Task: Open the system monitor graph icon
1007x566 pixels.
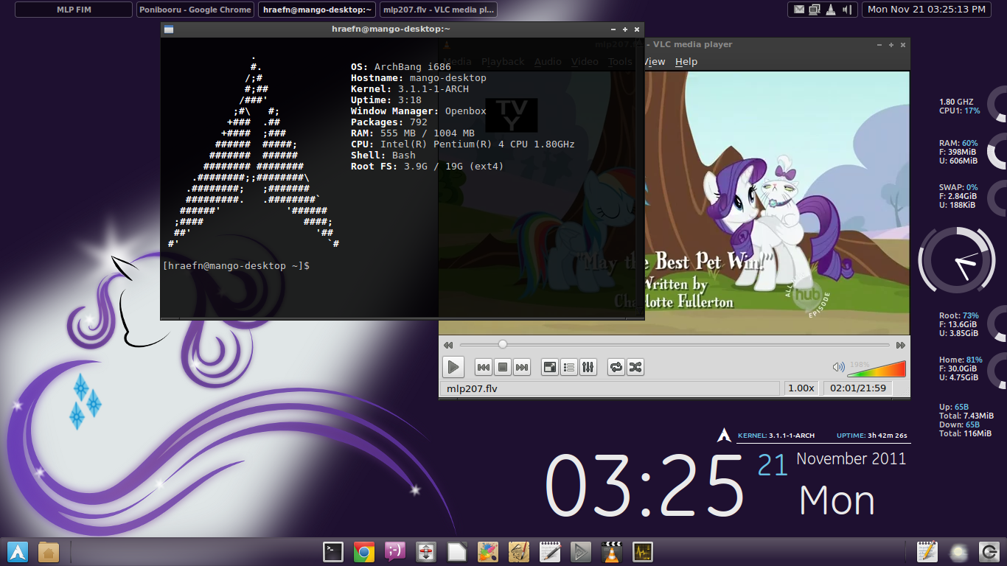Action: coord(643,551)
